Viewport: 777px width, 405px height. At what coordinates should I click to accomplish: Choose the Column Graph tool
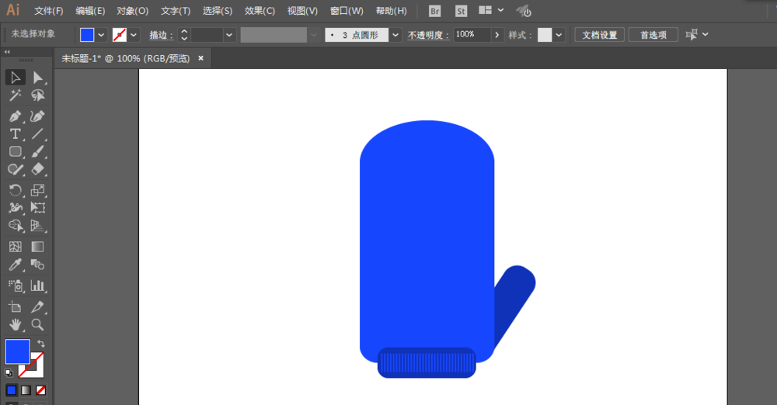click(x=37, y=286)
